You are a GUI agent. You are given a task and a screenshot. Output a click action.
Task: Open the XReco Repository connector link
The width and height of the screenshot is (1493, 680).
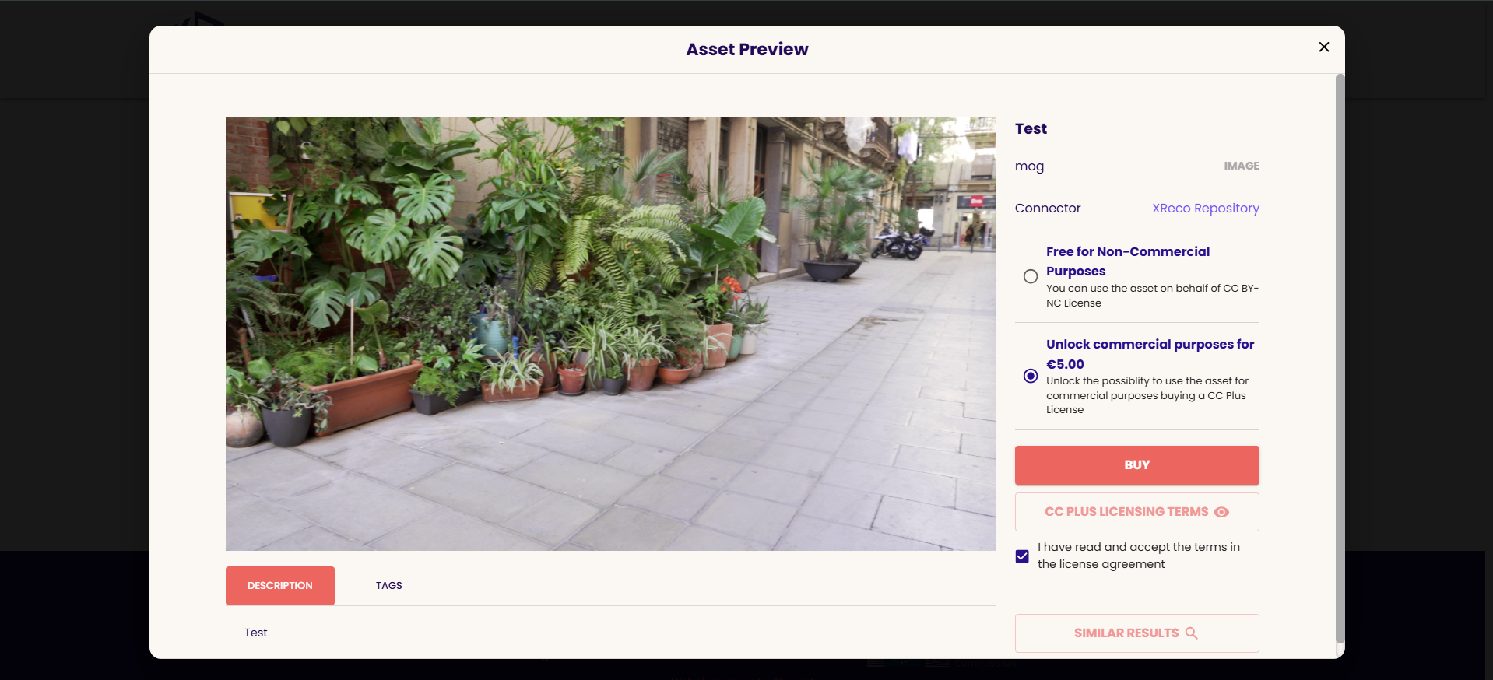point(1205,208)
